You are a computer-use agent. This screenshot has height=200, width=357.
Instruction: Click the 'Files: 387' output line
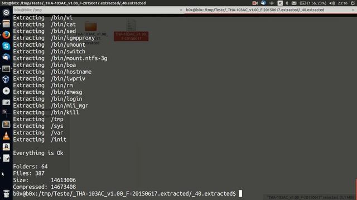(28, 173)
